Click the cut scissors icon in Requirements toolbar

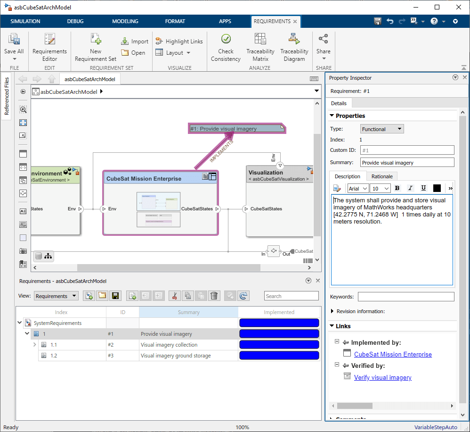(x=174, y=296)
